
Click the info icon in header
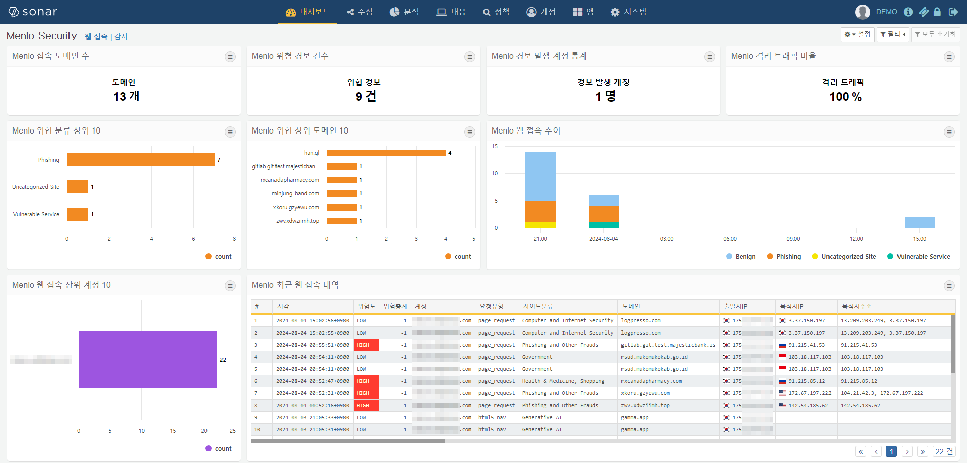tap(908, 12)
